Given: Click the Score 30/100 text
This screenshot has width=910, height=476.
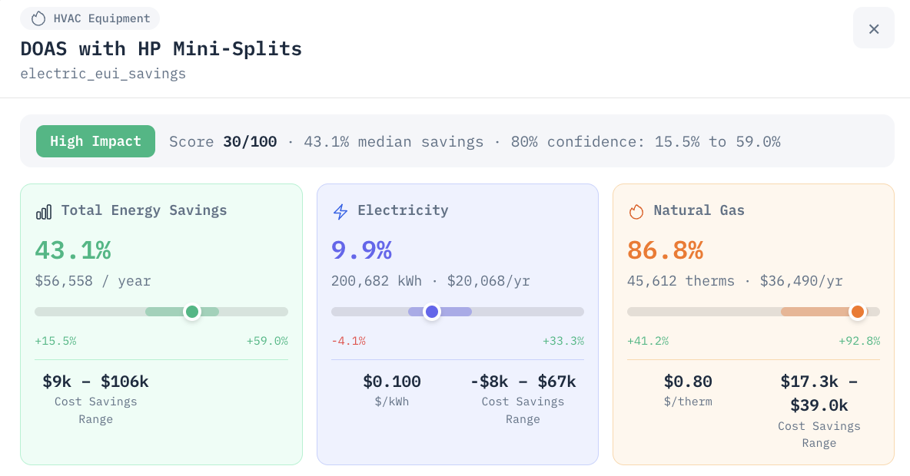Looking at the screenshot, I should (x=223, y=141).
